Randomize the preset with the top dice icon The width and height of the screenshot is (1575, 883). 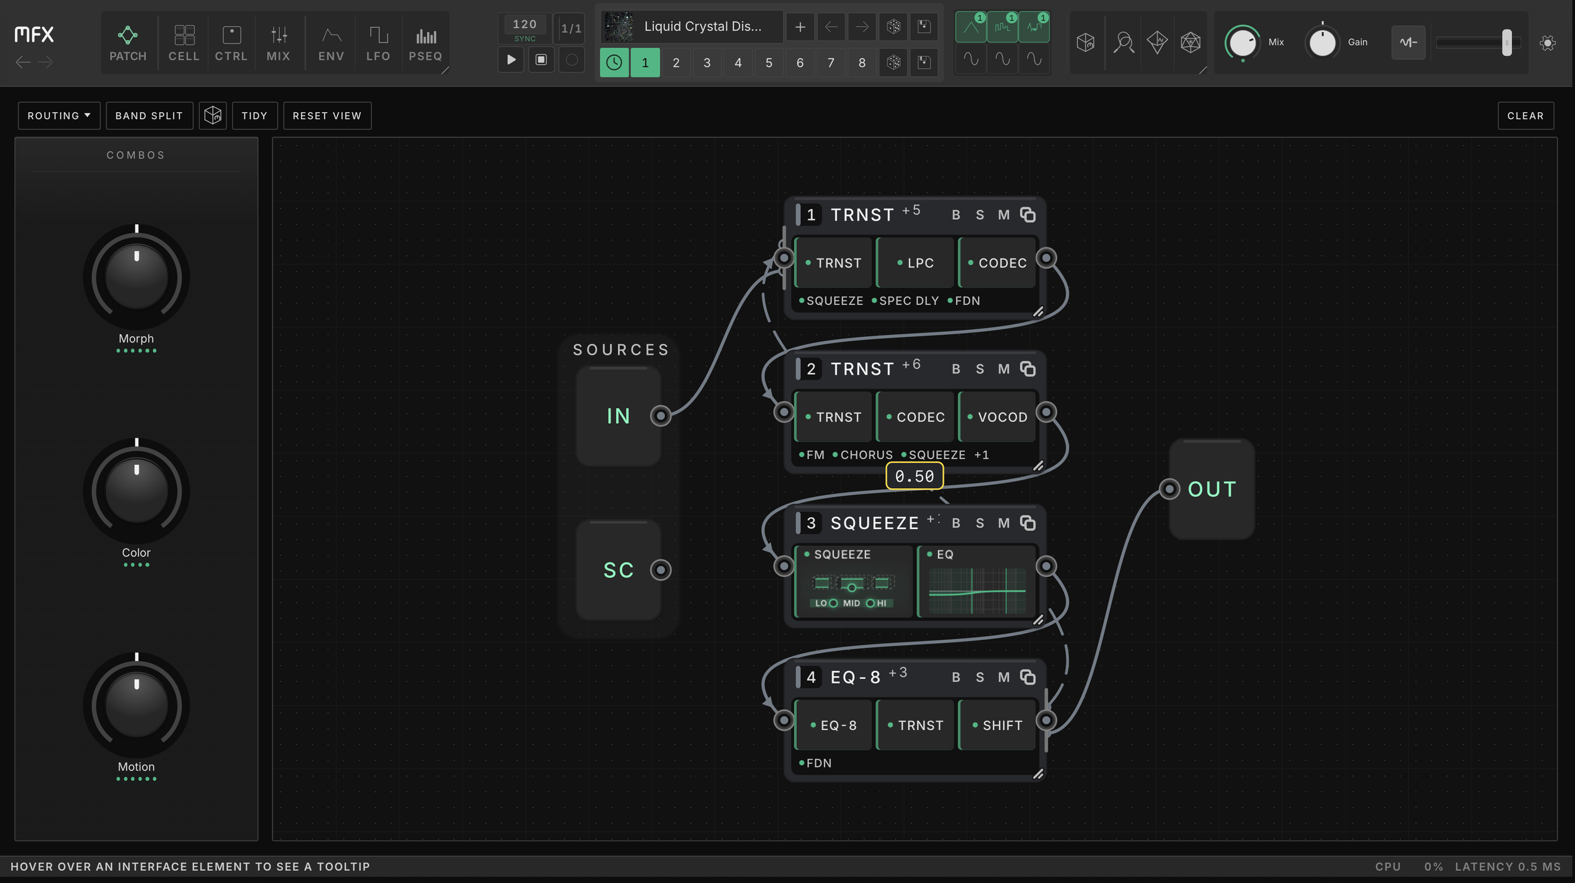point(893,26)
